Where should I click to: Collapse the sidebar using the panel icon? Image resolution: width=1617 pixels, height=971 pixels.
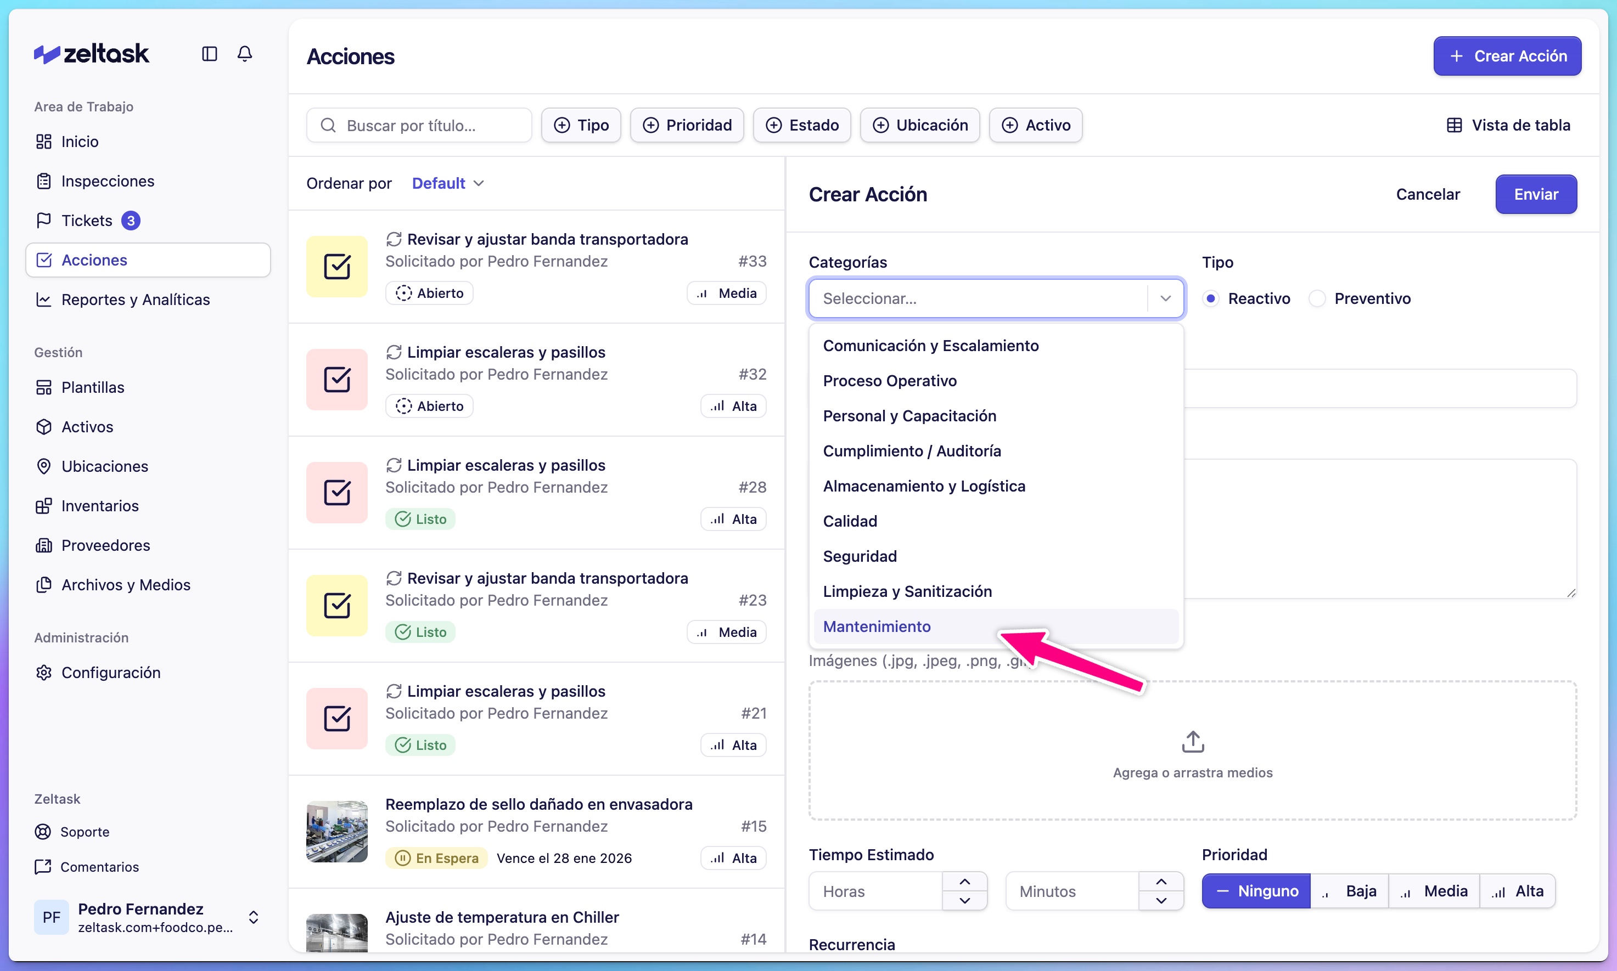point(209,54)
